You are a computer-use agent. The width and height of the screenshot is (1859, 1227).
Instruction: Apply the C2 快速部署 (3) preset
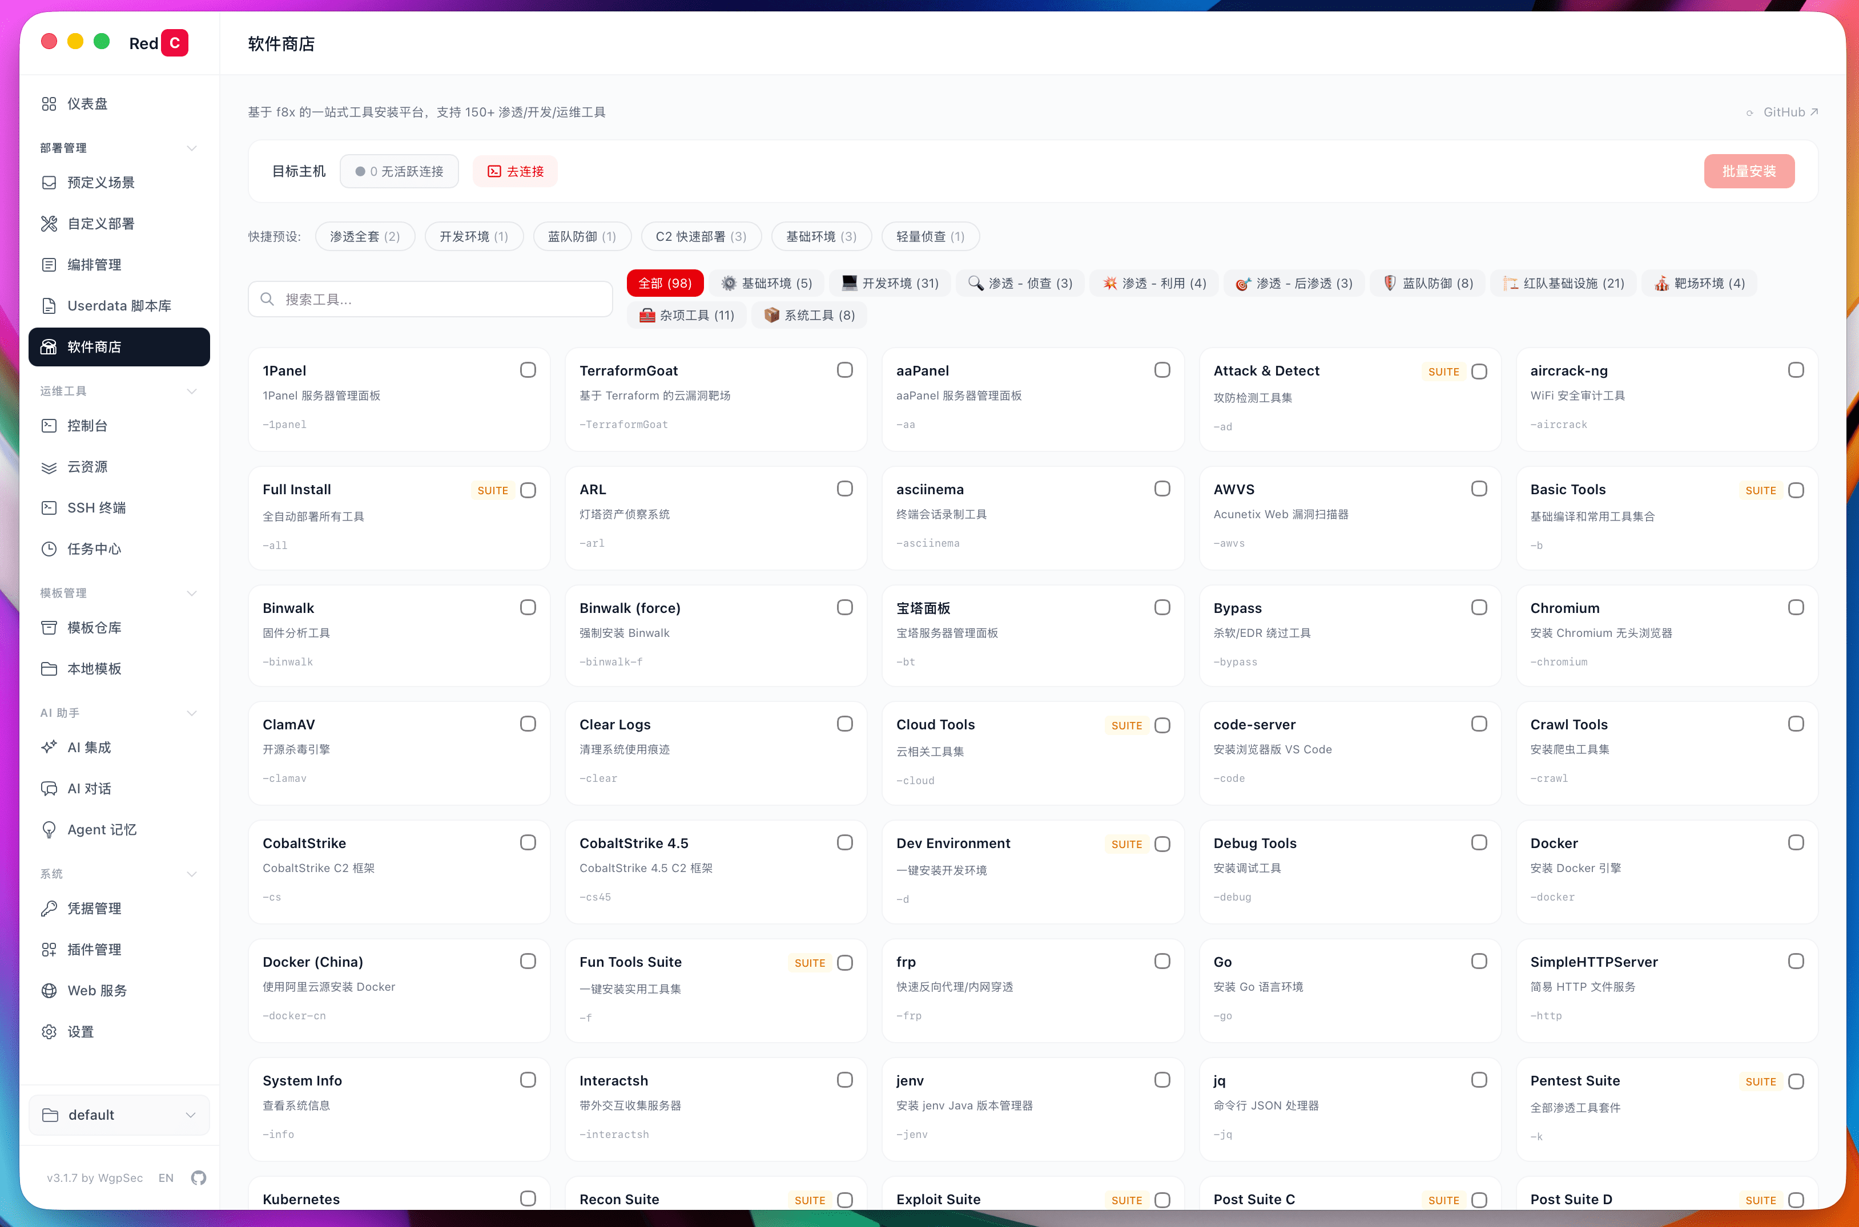tap(701, 236)
